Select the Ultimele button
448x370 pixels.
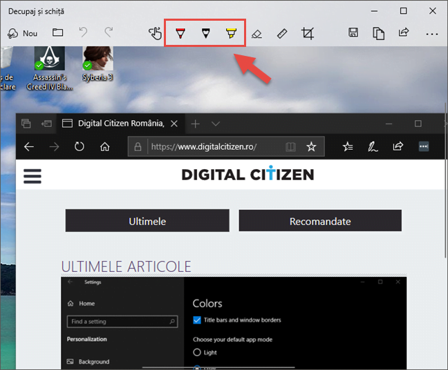click(x=147, y=222)
